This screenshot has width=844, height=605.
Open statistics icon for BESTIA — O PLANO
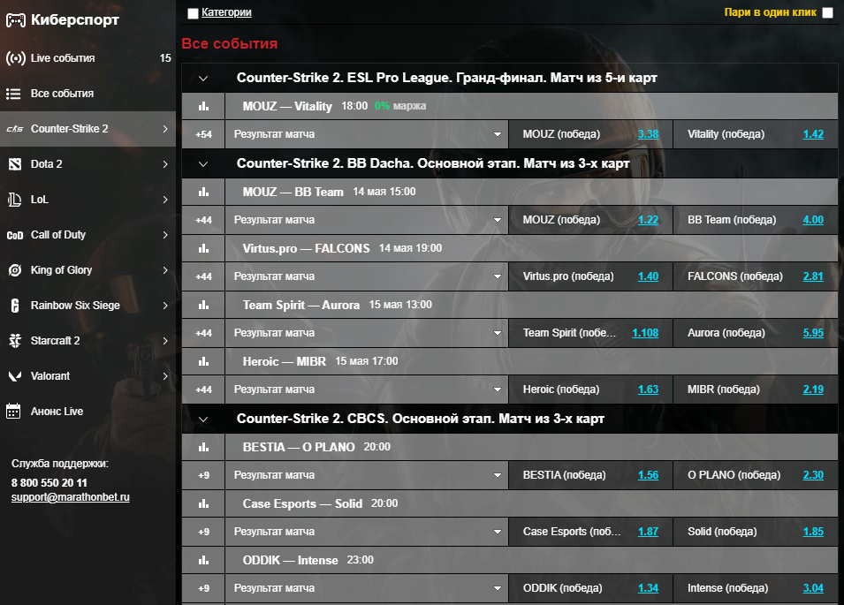click(x=203, y=446)
